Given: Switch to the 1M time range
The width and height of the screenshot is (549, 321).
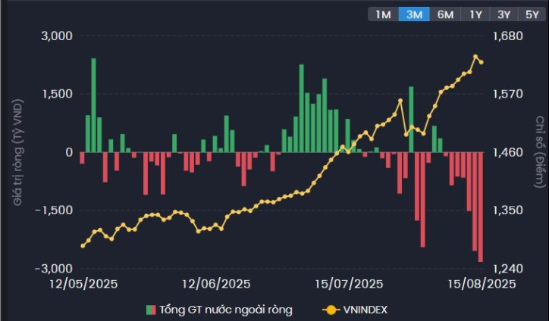Looking at the screenshot, I should point(383,14).
